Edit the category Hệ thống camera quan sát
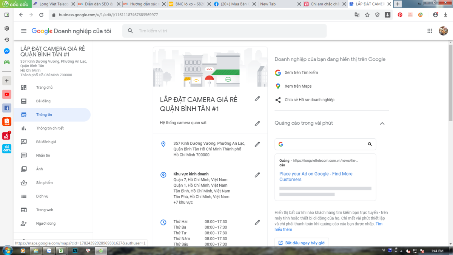The image size is (453, 255). click(x=257, y=124)
